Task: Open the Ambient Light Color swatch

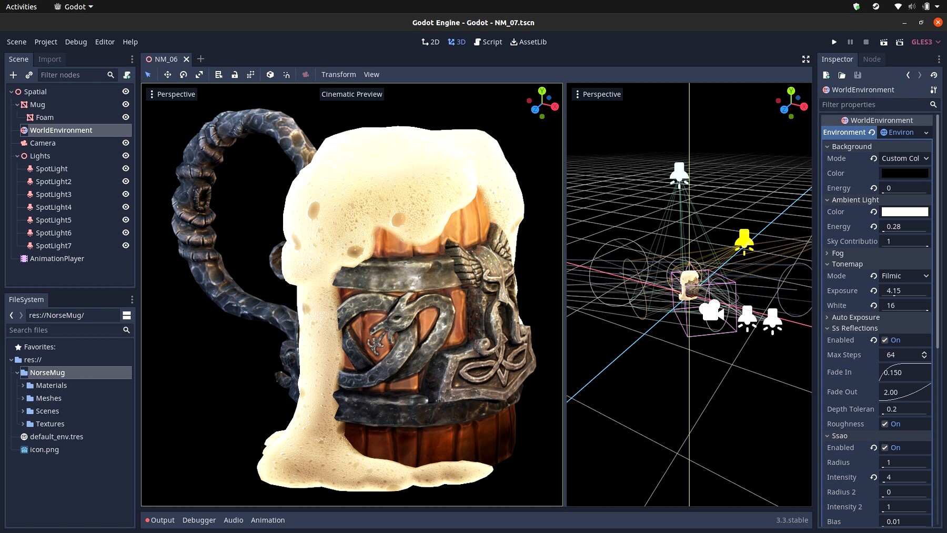Action: click(905, 212)
